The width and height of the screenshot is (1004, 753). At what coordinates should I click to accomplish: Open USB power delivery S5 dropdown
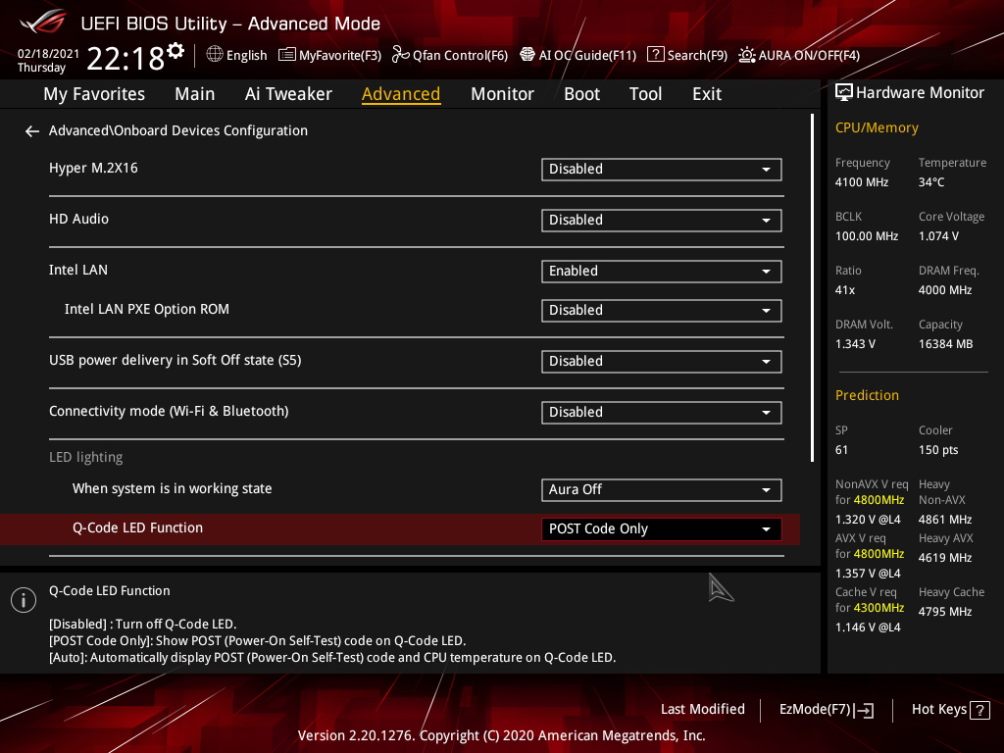(662, 361)
